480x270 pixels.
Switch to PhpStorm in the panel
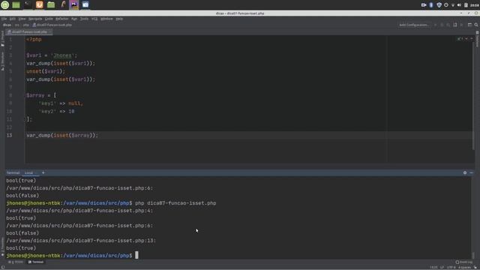pyautogui.click(x=74, y=4)
